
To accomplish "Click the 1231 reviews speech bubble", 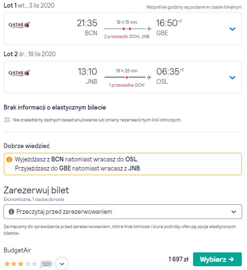I will [46, 264].
